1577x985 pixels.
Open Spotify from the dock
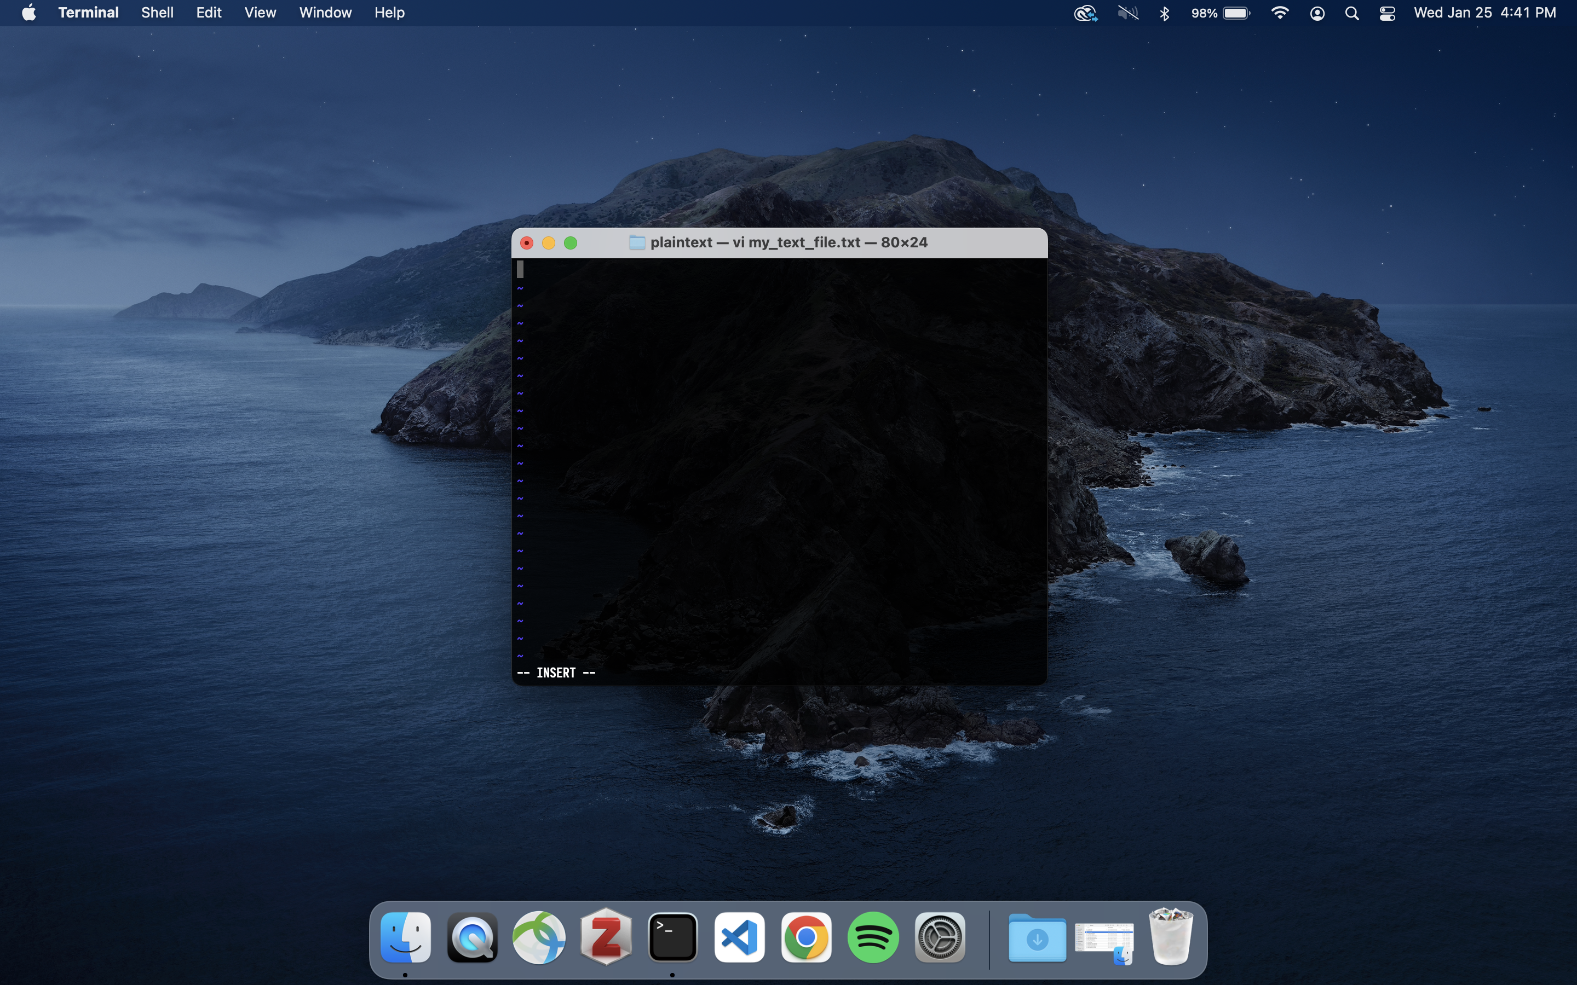(x=873, y=938)
